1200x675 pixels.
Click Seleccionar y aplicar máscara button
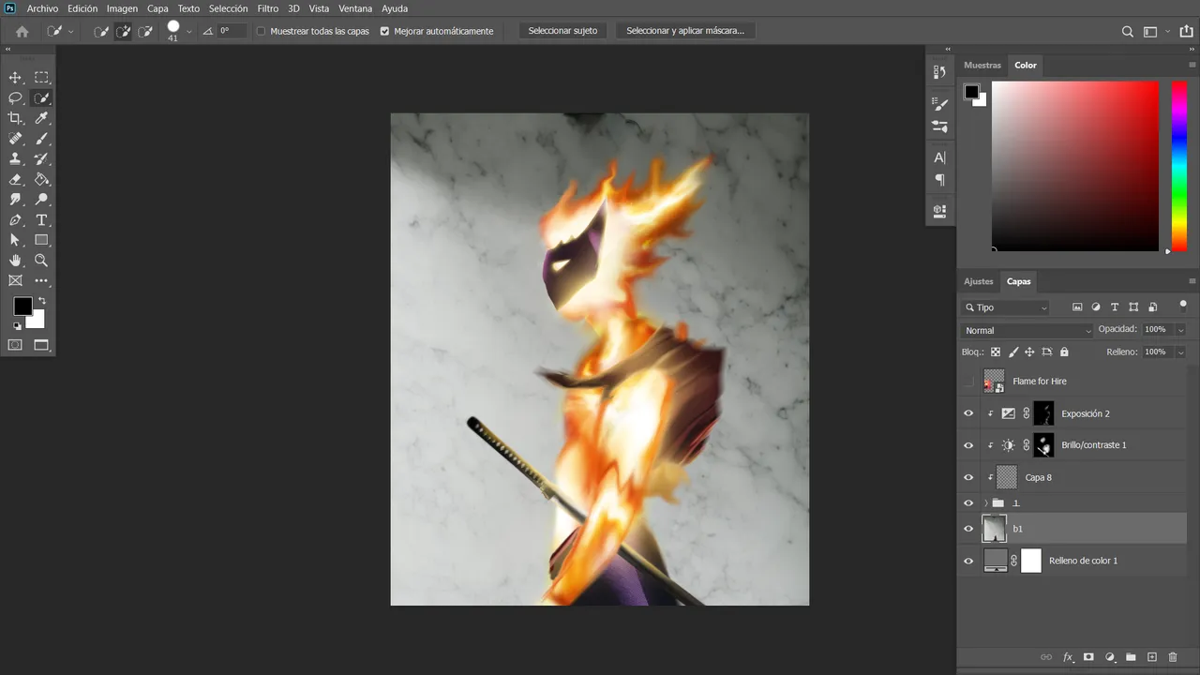685,31
